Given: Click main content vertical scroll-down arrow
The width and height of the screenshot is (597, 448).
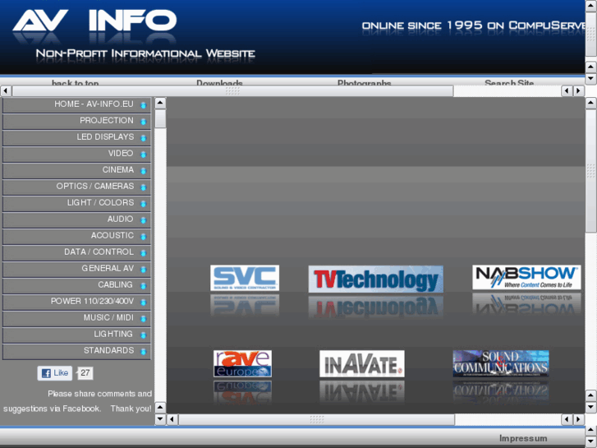Looking at the screenshot, I should [590, 407].
